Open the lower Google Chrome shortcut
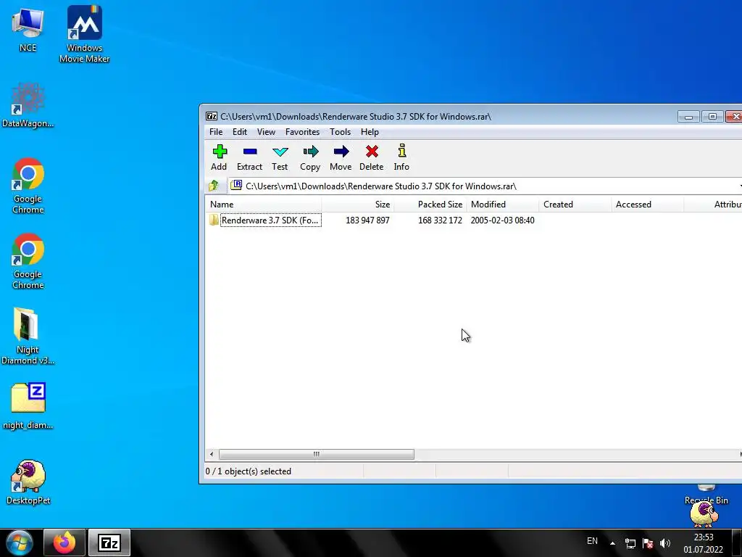Image resolution: width=742 pixels, height=557 pixels. pyautogui.click(x=28, y=261)
